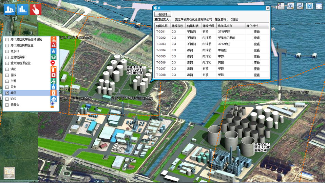
Task: Check the 摄像头 layer checkbox
Action: pos(7,105)
